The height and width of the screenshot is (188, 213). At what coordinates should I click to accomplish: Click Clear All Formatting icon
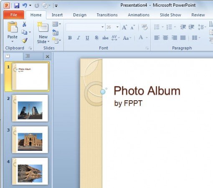(145, 27)
